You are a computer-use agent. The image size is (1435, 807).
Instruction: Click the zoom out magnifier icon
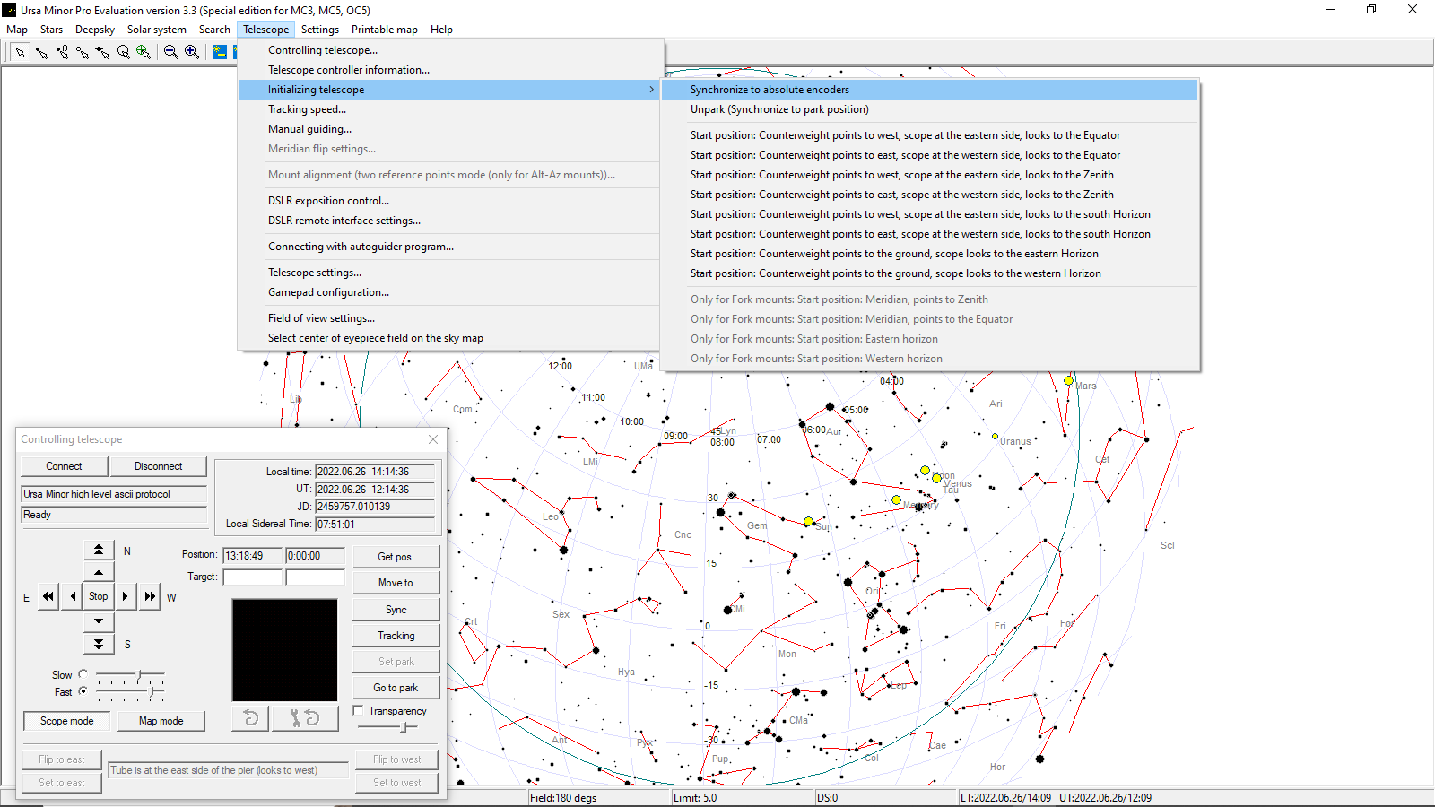tap(171, 52)
